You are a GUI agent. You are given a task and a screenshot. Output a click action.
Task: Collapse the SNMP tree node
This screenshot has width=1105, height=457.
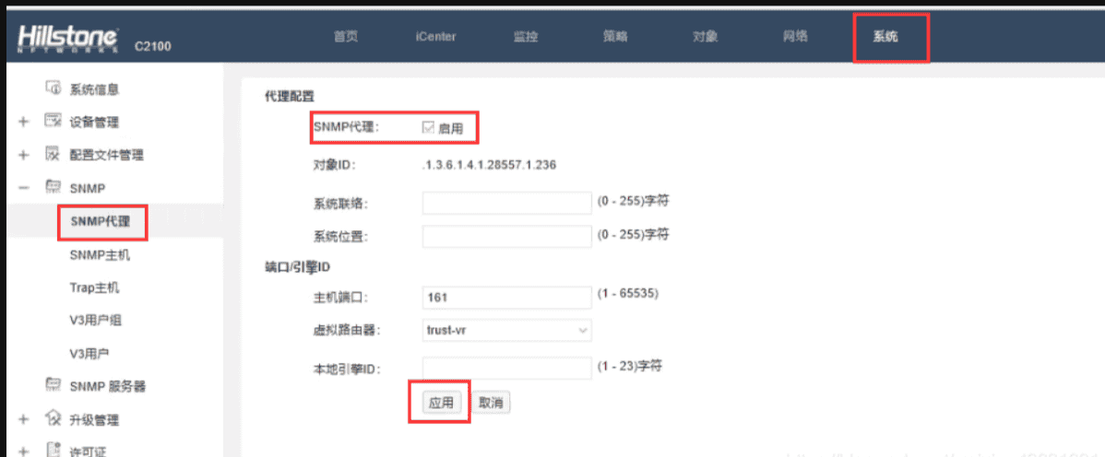[x=23, y=187]
